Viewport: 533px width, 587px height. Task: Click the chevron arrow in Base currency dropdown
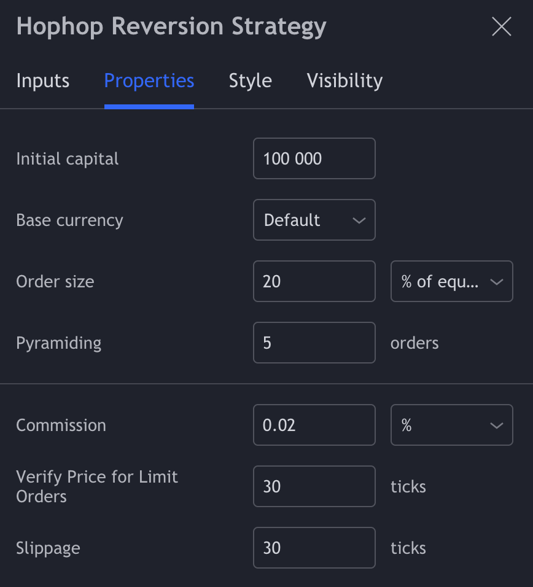click(x=359, y=220)
